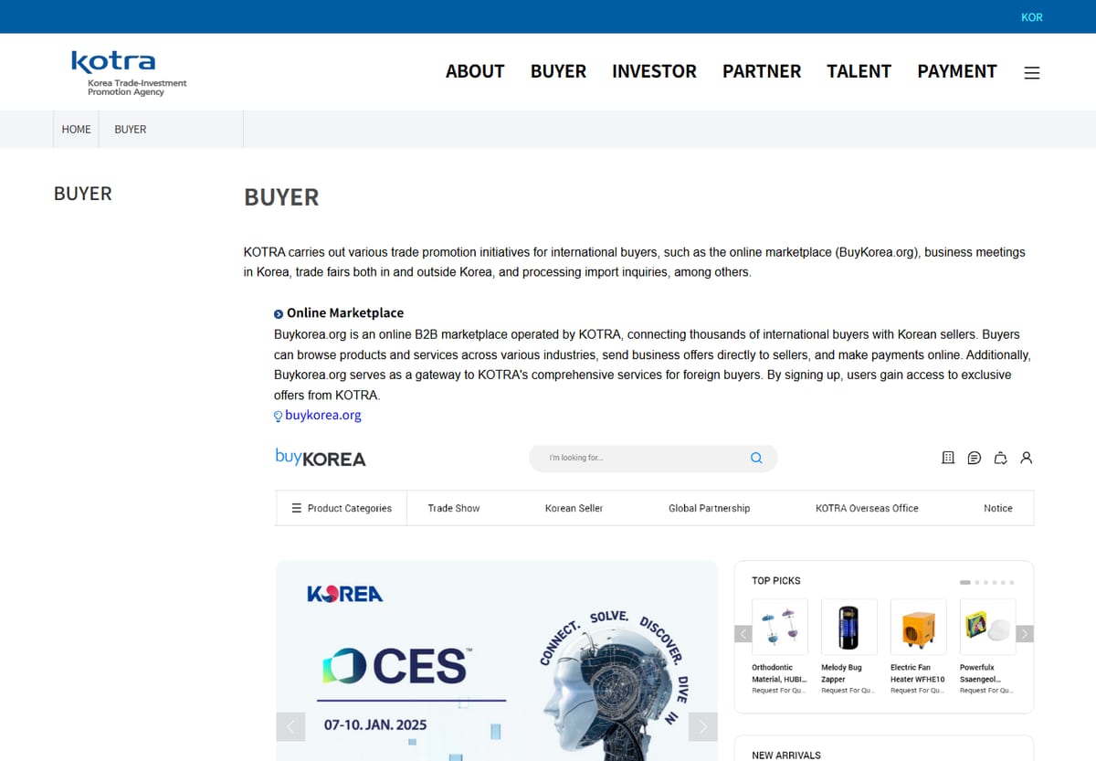Click the BuyKorea search magnifier icon
1096x761 pixels.
tap(756, 458)
